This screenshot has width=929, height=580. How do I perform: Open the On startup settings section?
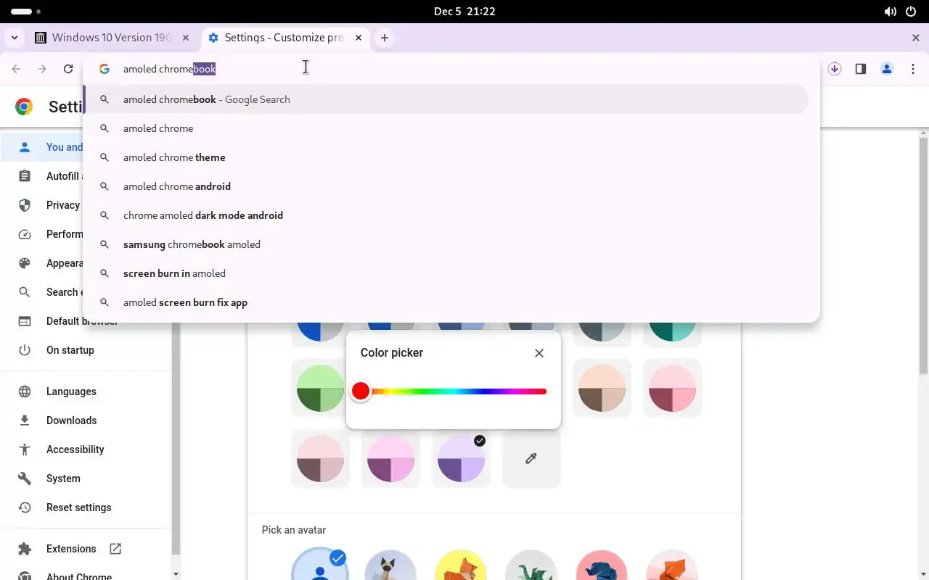(x=86, y=350)
